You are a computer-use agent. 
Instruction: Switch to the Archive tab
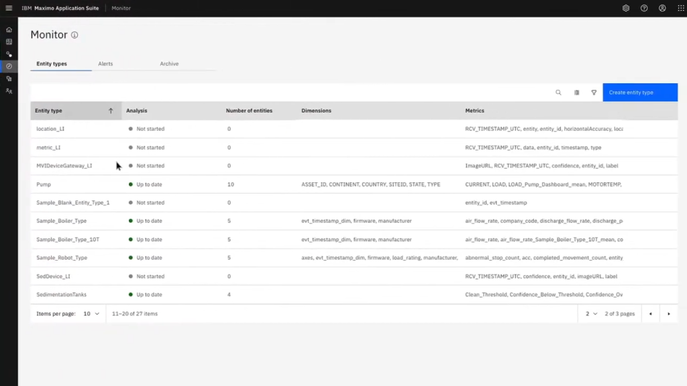(x=169, y=64)
